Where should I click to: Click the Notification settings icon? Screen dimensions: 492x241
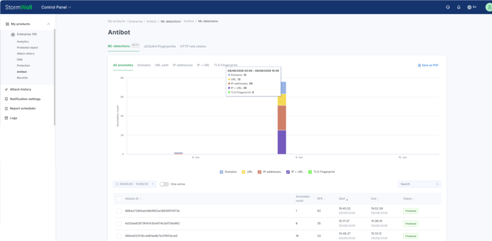[7, 99]
